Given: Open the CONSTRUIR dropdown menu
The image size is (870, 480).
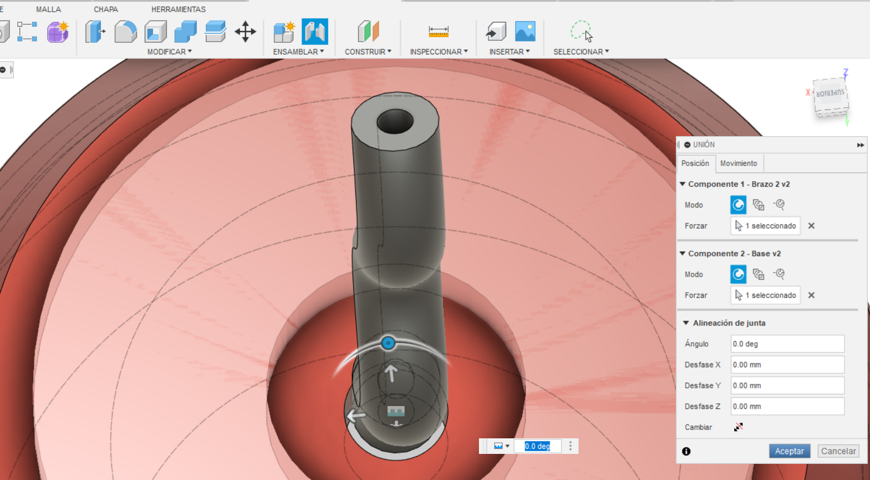Looking at the screenshot, I should (x=368, y=52).
